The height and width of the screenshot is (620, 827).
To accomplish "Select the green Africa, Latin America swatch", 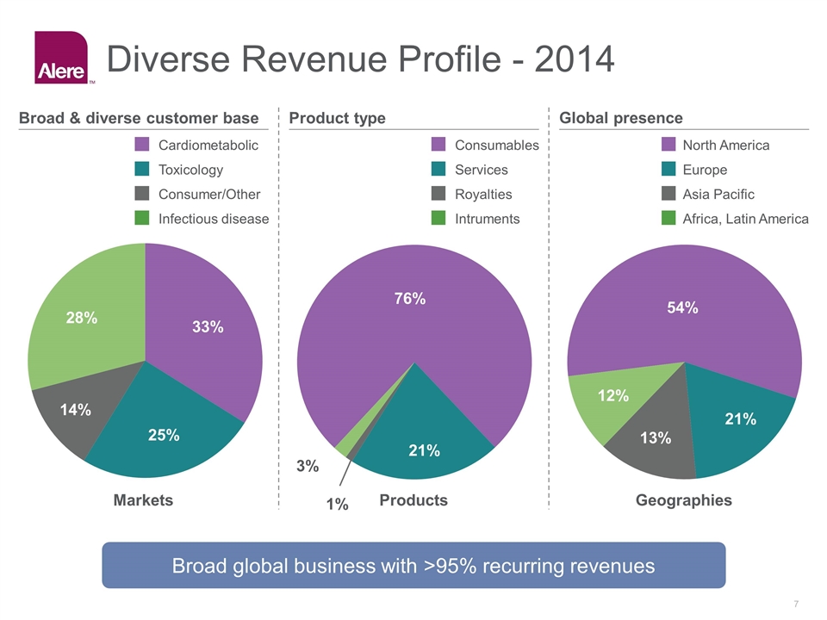I will coord(667,219).
